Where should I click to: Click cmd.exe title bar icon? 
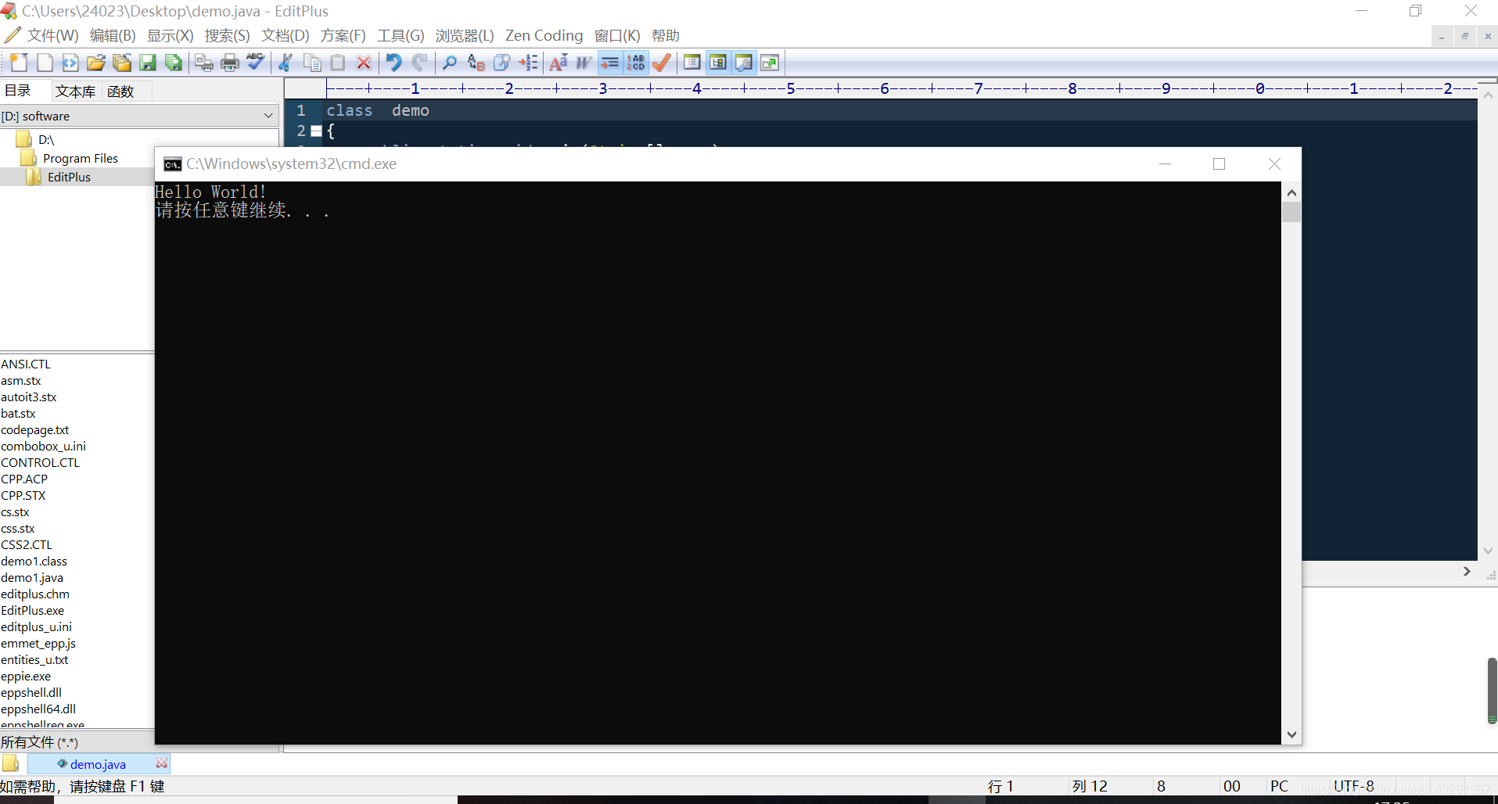point(172,164)
